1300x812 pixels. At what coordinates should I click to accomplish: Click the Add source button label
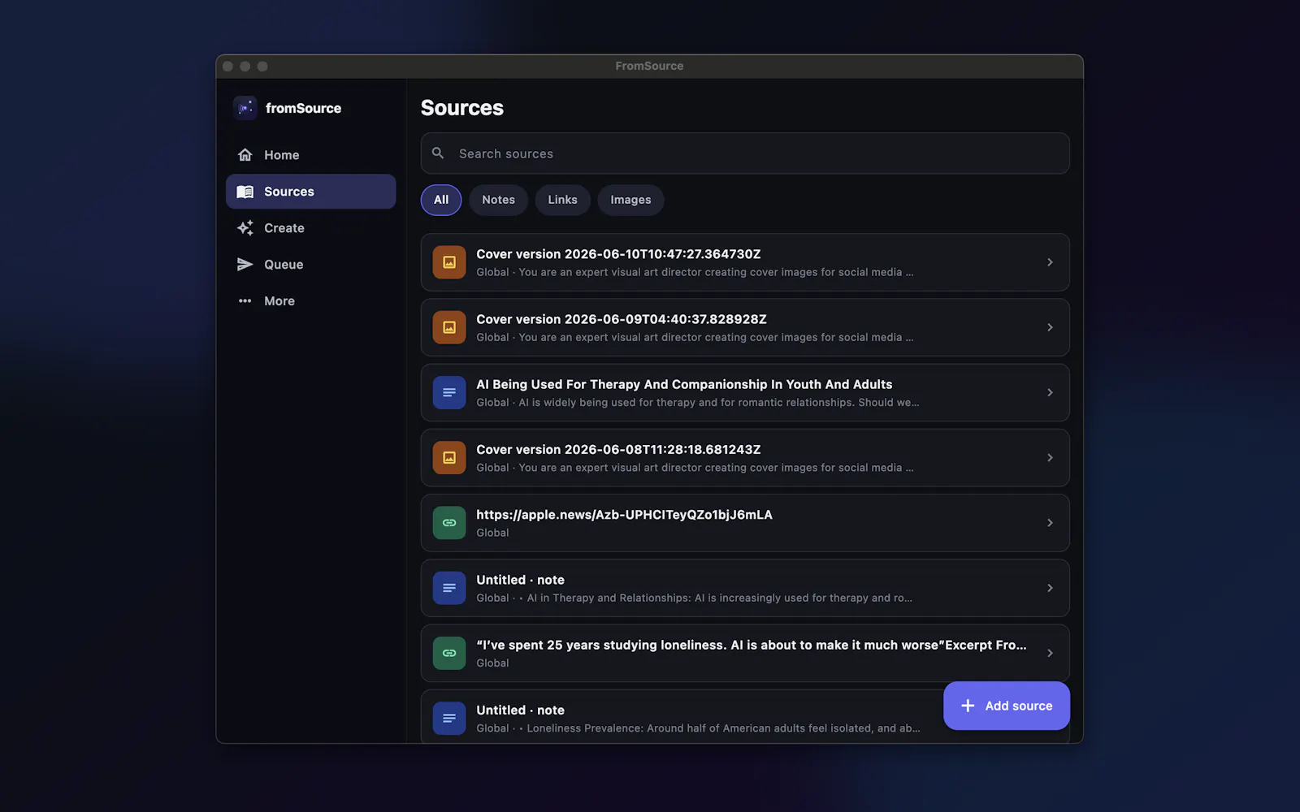1019,706
